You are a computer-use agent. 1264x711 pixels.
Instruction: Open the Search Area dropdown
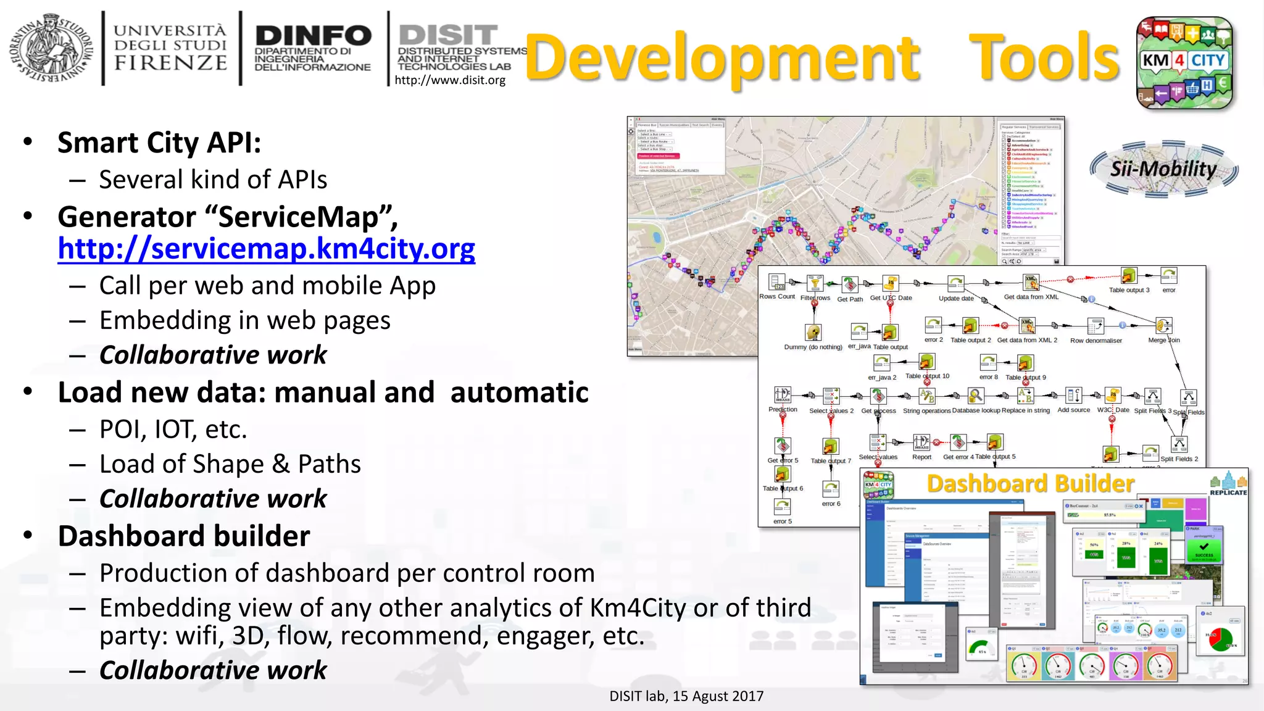point(1029,254)
